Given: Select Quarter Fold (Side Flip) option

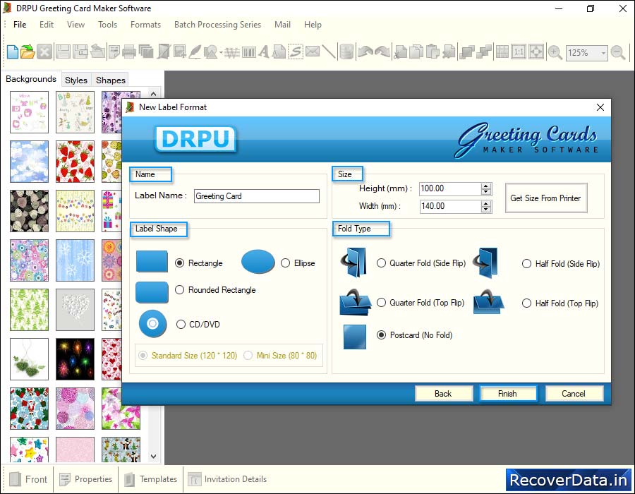Looking at the screenshot, I should pyautogui.click(x=381, y=263).
